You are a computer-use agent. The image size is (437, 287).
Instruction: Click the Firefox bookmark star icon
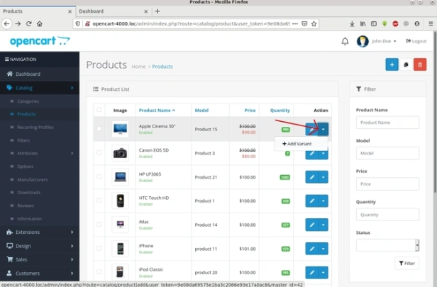point(314,23)
